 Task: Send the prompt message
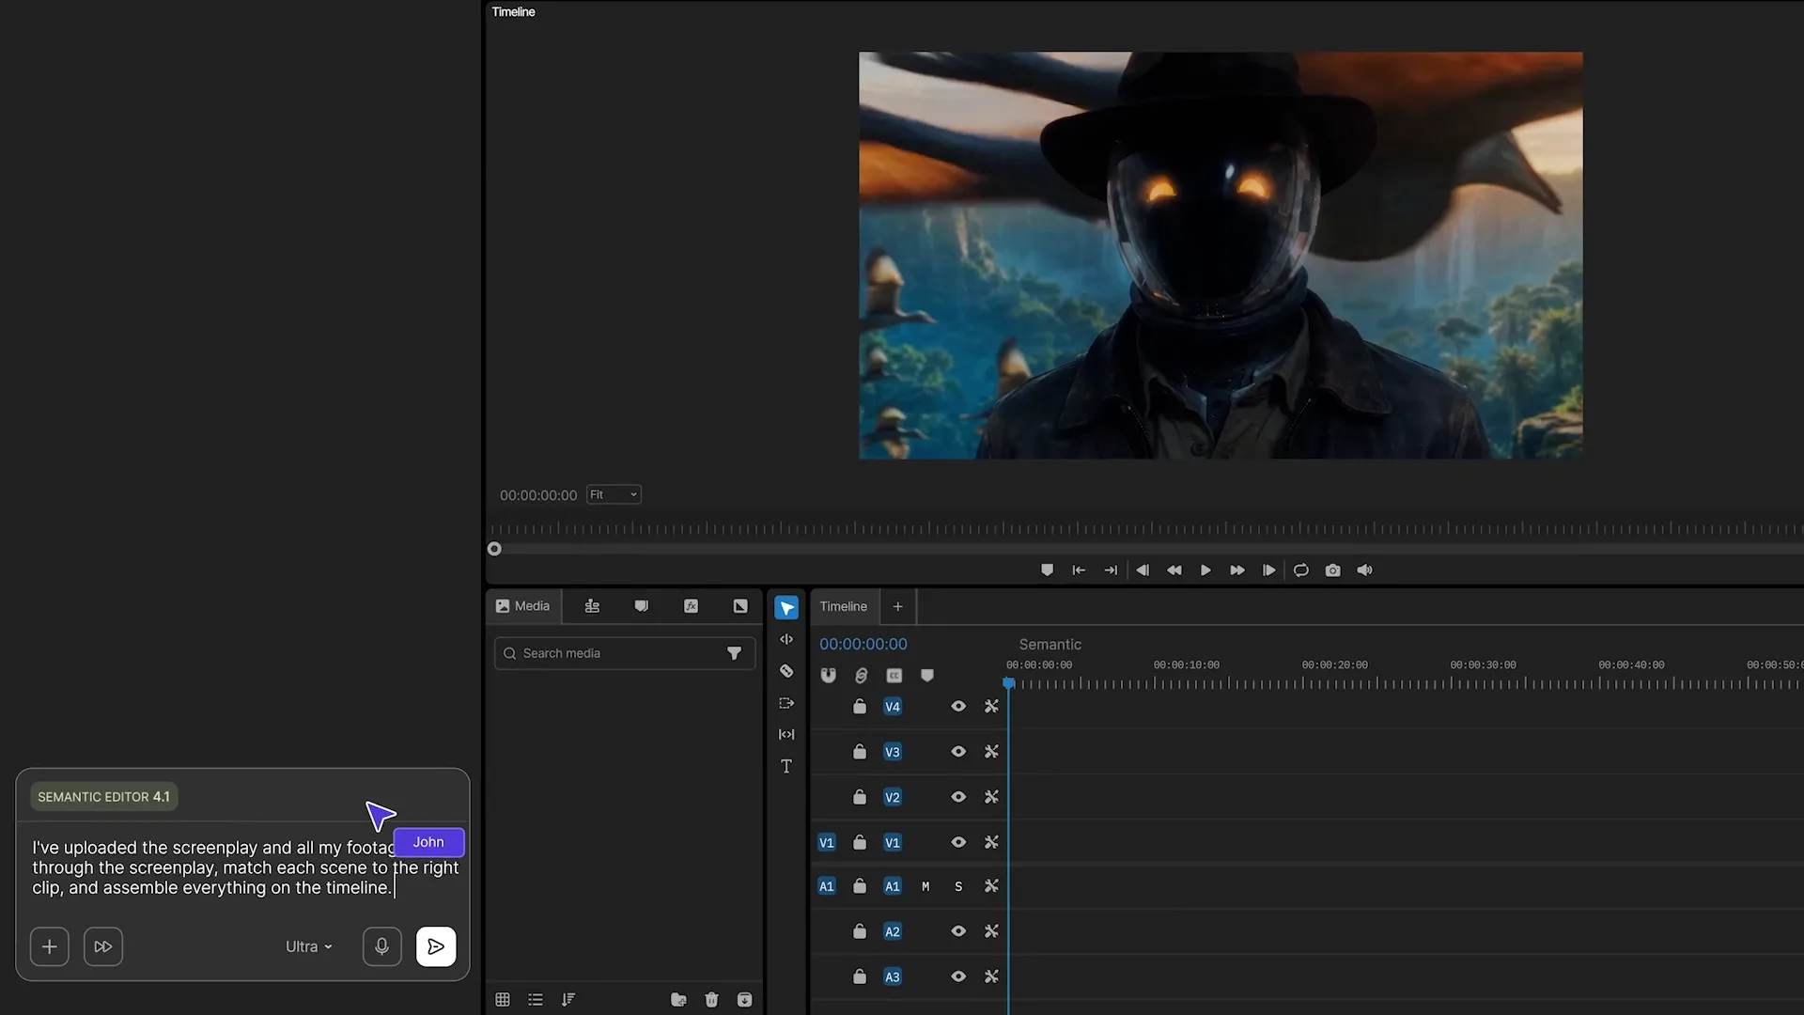(x=436, y=946)
